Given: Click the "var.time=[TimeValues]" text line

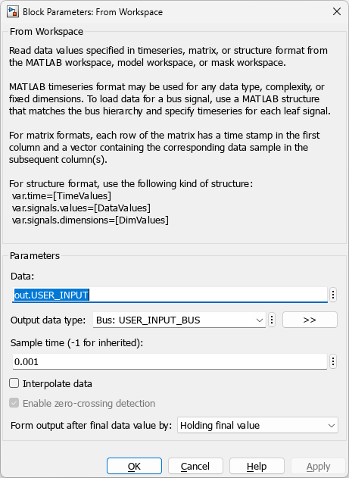Looking at the screenshot, I should click(61, 195).
